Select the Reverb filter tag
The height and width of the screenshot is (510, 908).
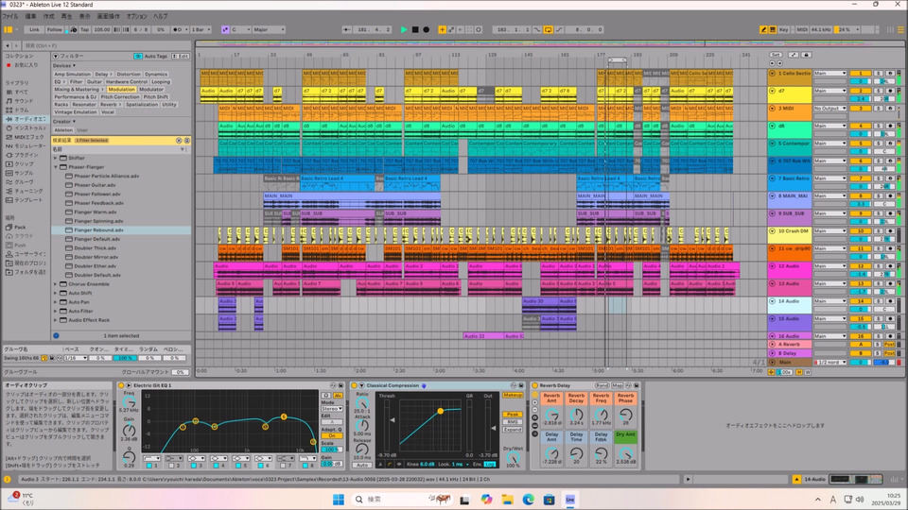109,105
